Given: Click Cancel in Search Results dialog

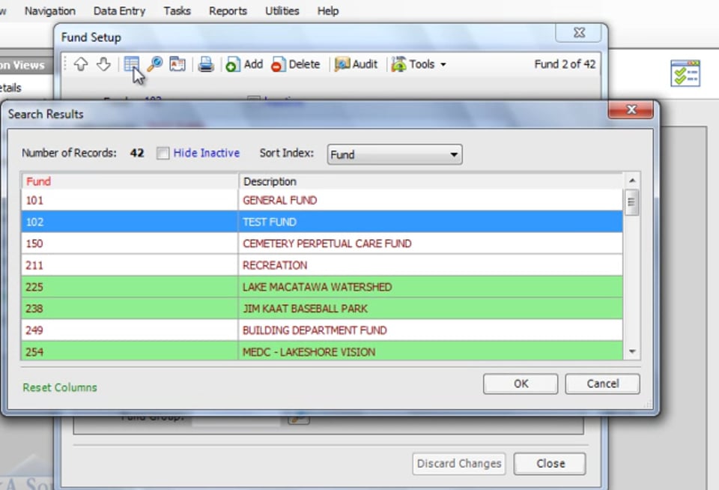Looking at the screenshot, I should click(602, 384).
